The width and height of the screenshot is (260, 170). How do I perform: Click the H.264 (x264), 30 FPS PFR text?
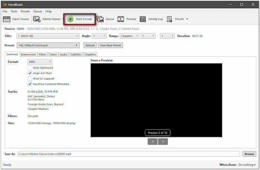[x=43, y=91]
